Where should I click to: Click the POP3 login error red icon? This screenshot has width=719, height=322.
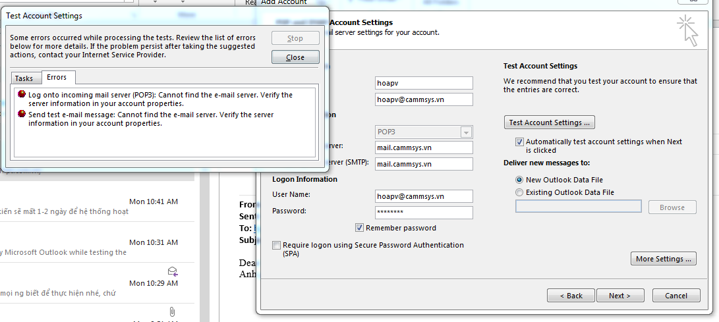coord(22,94)
